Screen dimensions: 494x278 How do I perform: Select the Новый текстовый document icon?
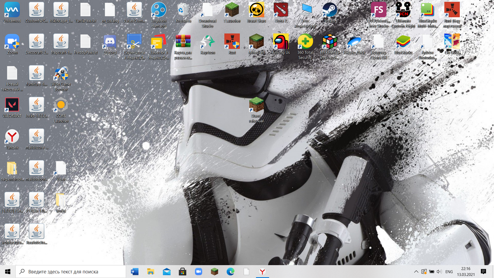pyautogui.click(x=12, y=78)
